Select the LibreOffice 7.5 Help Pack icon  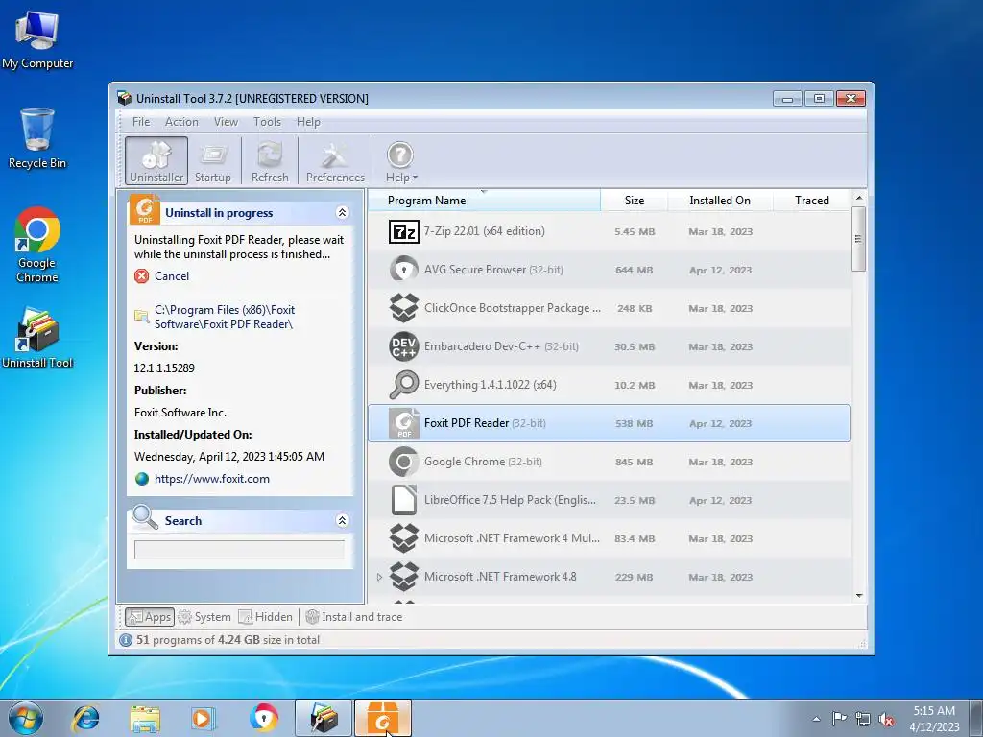(x=404, y=500)
